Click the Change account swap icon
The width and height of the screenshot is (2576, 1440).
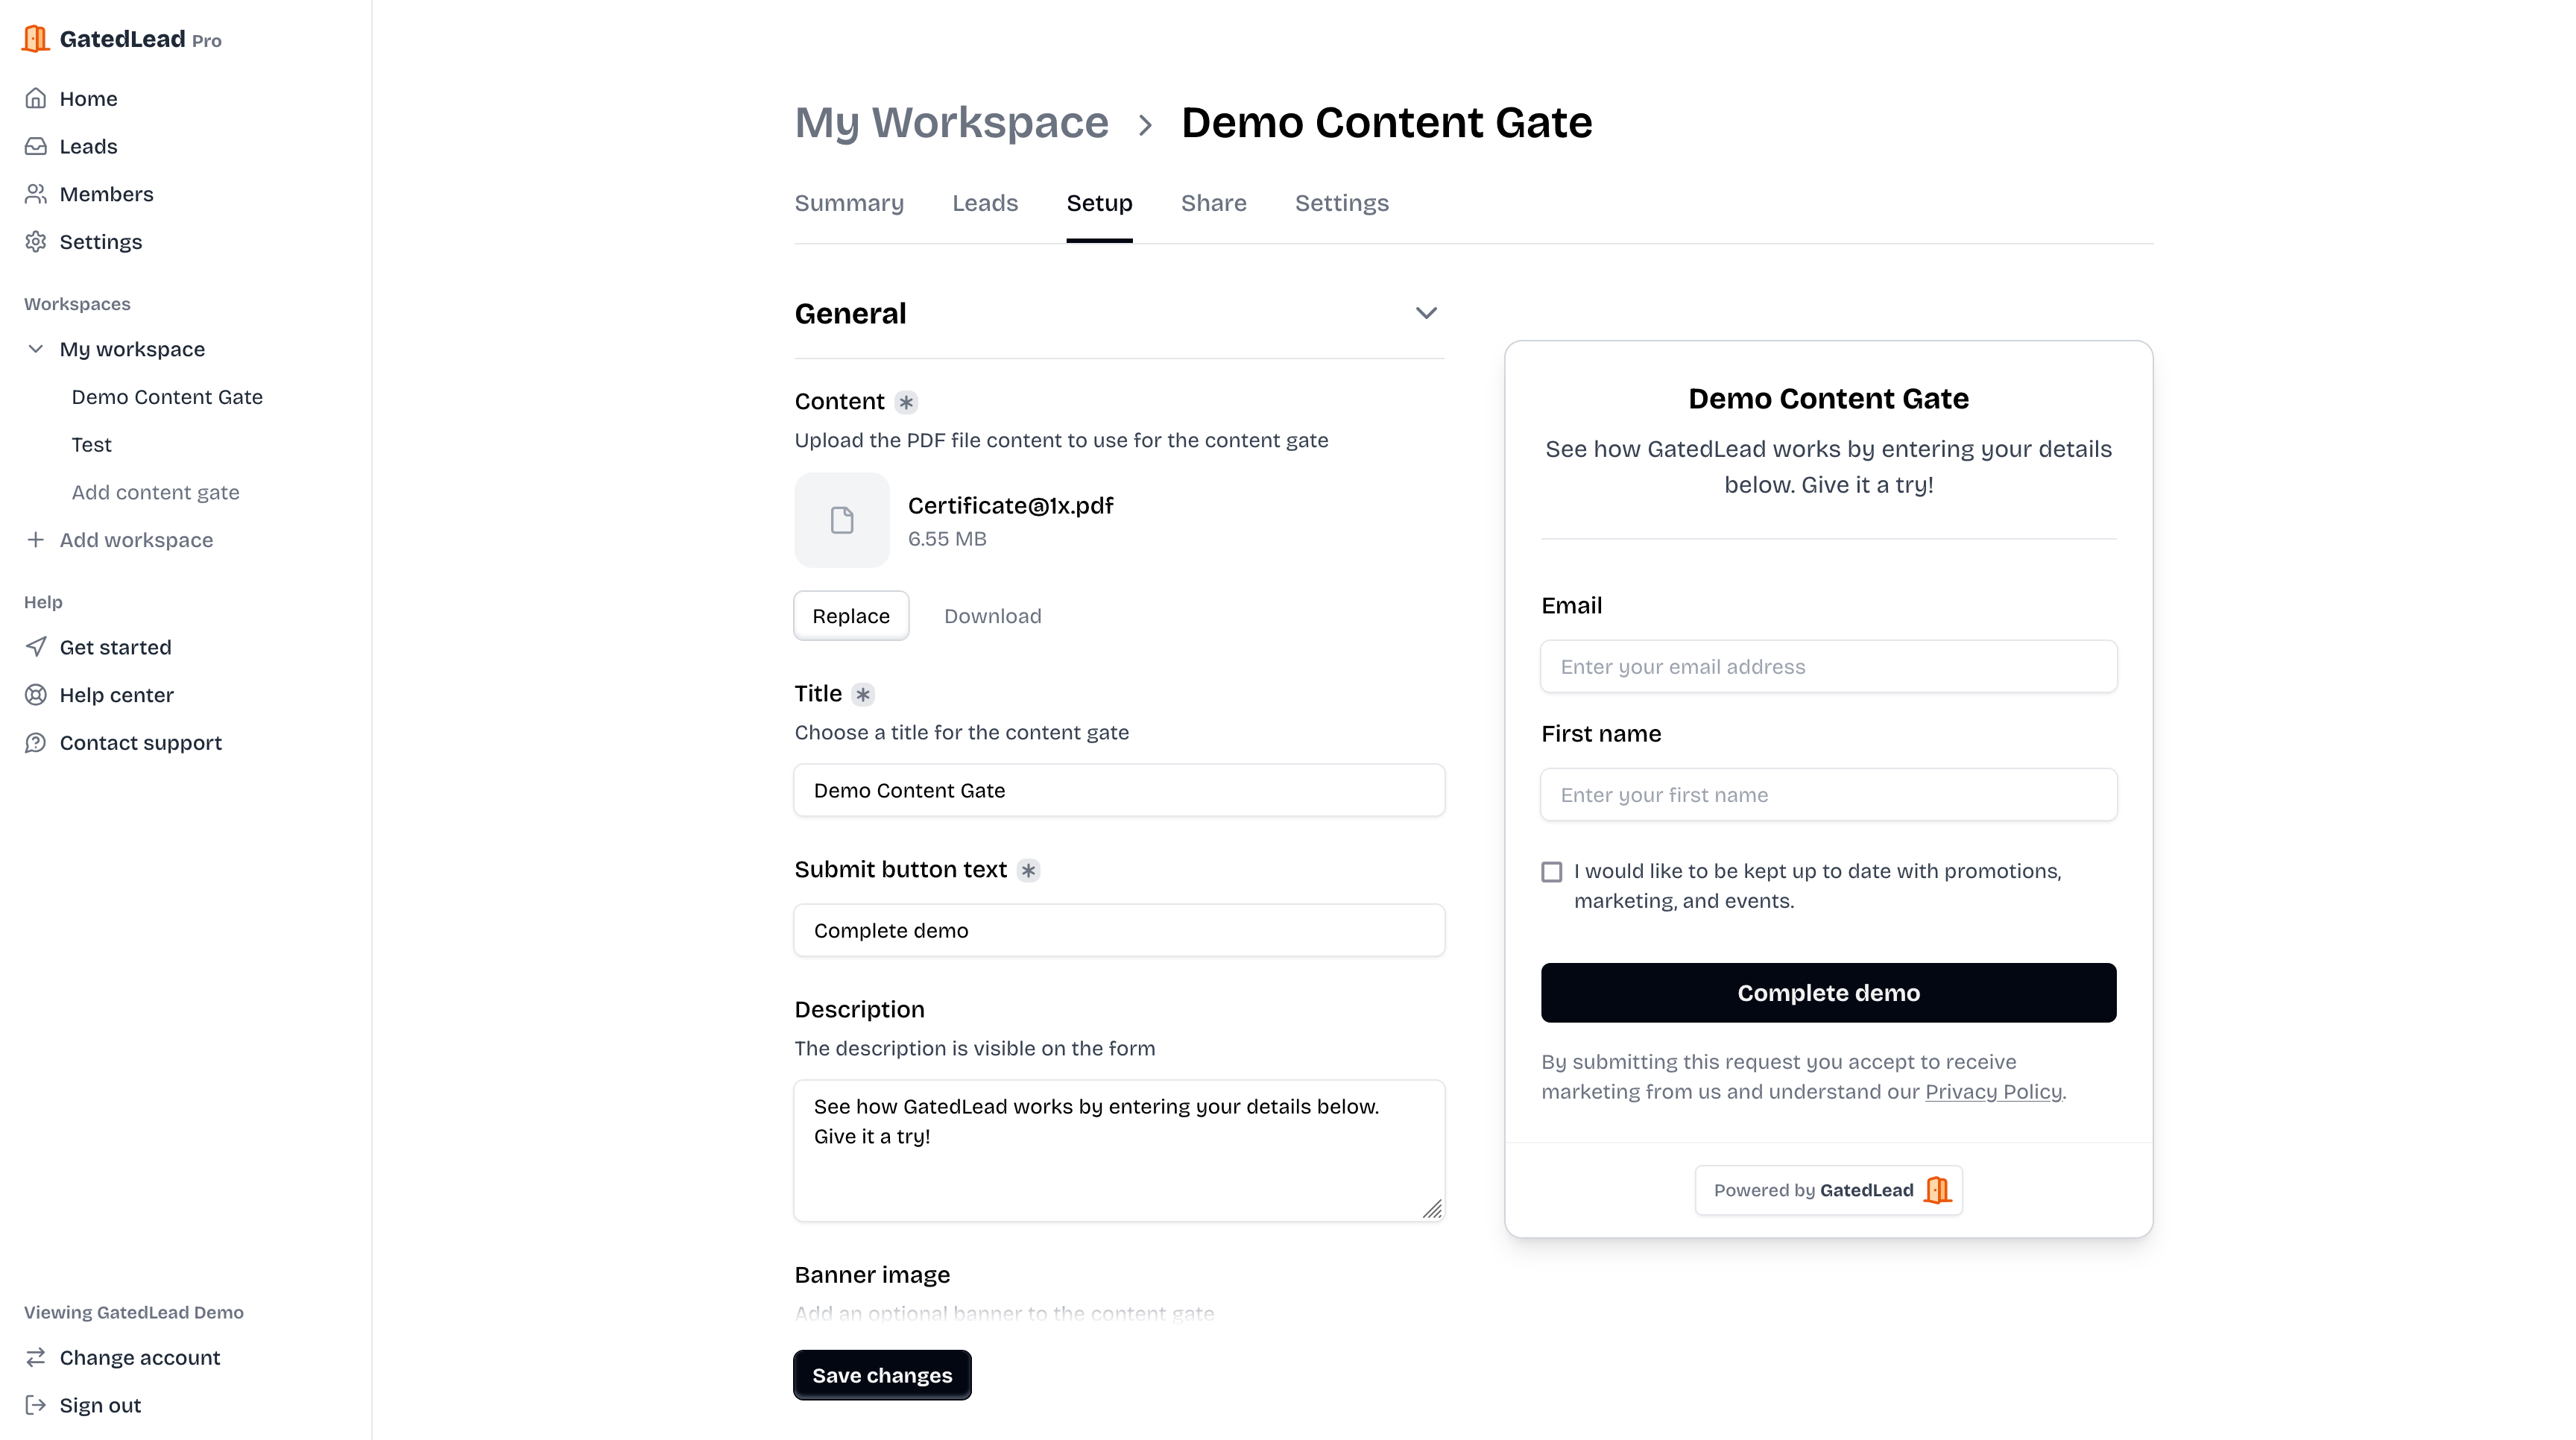pyautogui.click(x=36, y=1357)
